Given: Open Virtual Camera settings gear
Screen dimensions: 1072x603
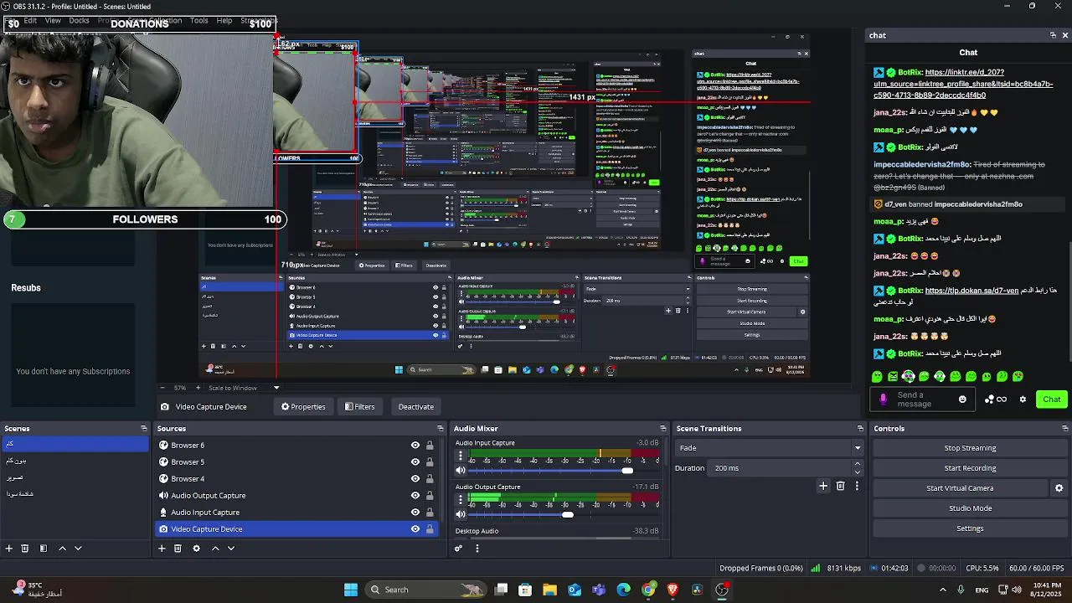Looking at the screenshot, I should tap(1059, 488).
